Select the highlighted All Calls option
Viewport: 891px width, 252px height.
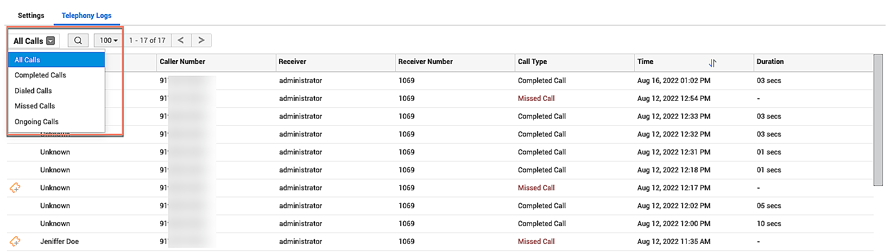(27, 60)
